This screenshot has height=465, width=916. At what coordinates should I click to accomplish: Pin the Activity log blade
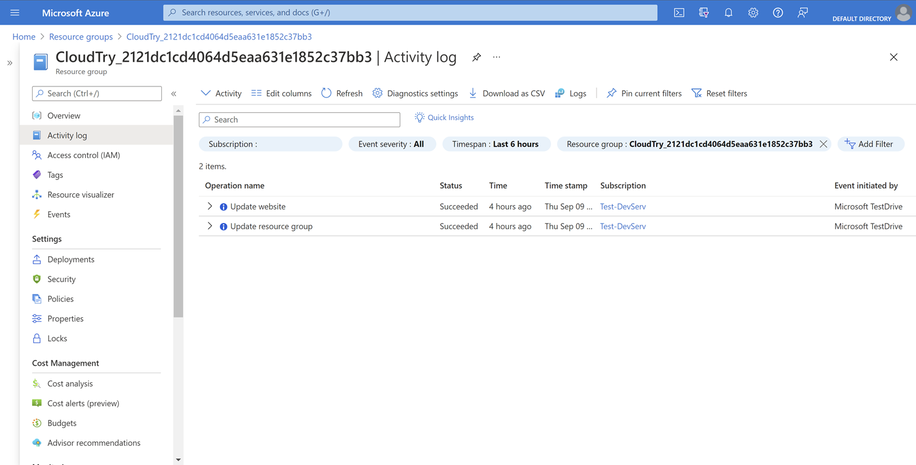pyautogui.click(x=476, y=57)
